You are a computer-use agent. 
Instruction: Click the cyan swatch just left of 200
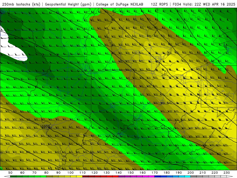pyautogui.click(x=188, y=177)
